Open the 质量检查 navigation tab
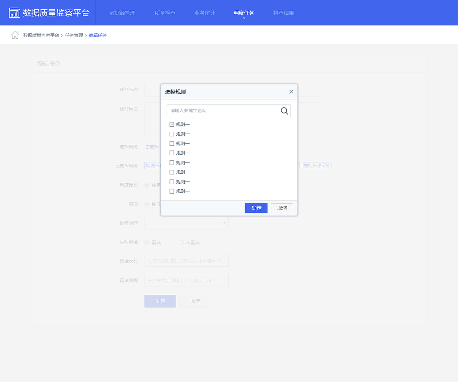This screenshot has height=382, width=458. 165,13
